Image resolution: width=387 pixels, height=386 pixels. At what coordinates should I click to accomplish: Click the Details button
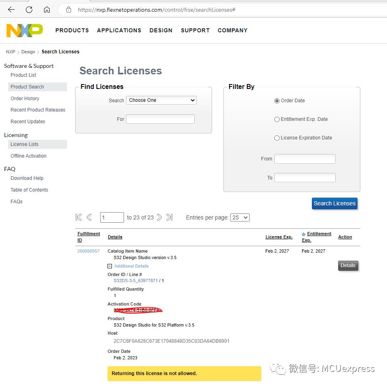[348, 266]
